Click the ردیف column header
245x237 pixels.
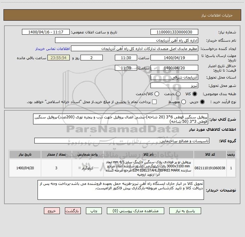pos(231,154)
